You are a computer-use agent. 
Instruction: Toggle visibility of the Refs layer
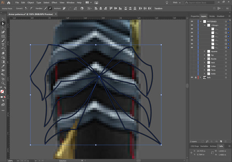coord(192,77)
